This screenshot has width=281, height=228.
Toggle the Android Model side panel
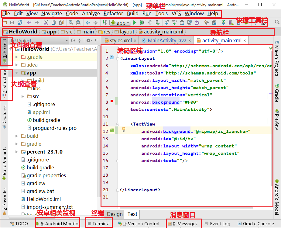(x=277, y=196)
